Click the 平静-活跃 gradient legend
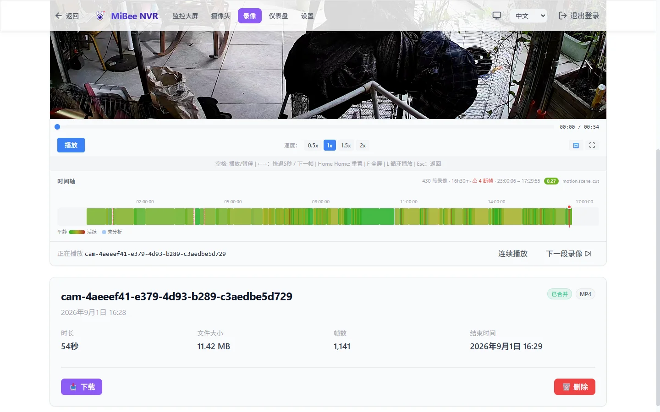This screenshot has width=660, height=412. pyautogui.click(x=77, y=232)
